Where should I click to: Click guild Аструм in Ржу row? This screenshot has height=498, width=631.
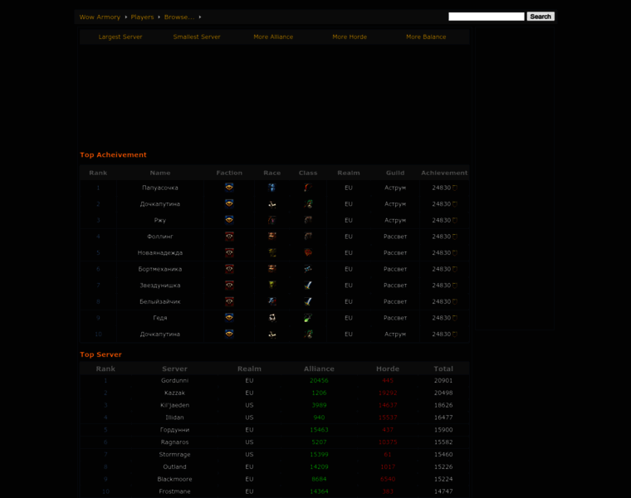395,221
